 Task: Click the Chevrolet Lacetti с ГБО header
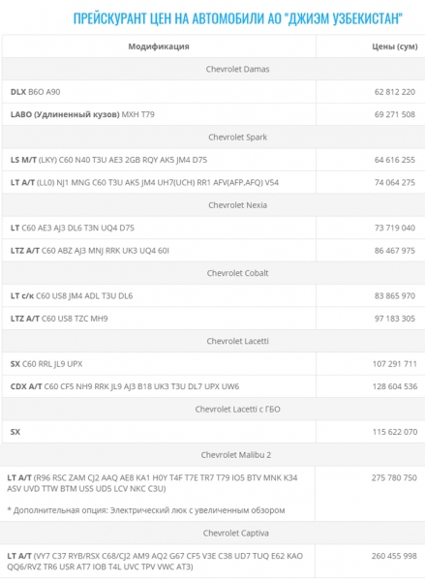(x=237, y=409)
